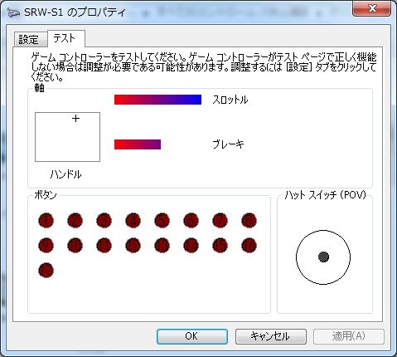The height and width of the screenshot is (357, 397).
Task: Click the ハンドル axis crosshair box
Action: [x=67, y=137]
